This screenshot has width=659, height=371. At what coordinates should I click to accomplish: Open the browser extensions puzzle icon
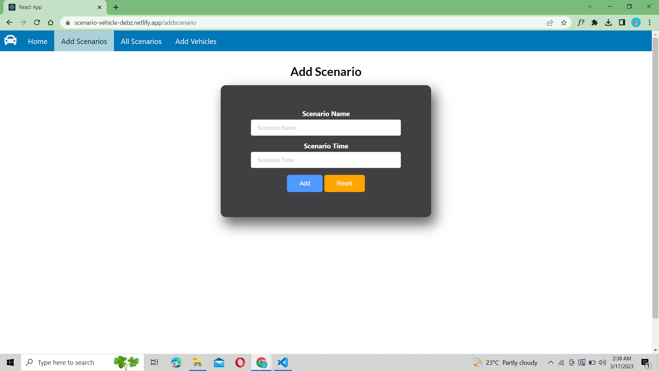[595, 22]
